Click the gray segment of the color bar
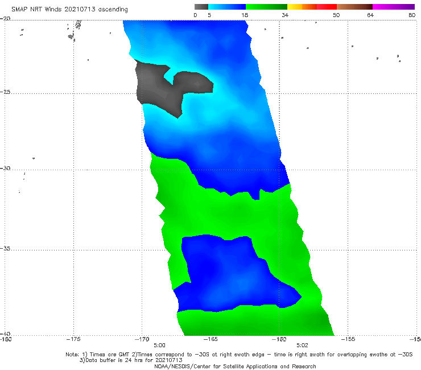The width and height of the screenshot is (421, 370). click(201, 7)
